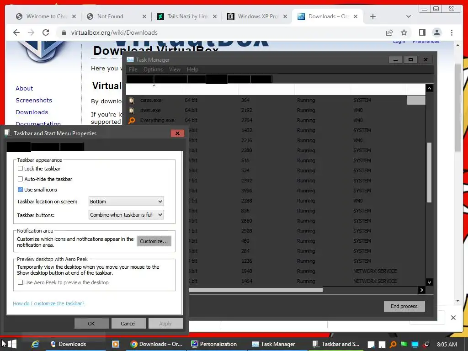
Task: Toggle Lock the taskbar checkbox
Action: [x=20, y=168]
